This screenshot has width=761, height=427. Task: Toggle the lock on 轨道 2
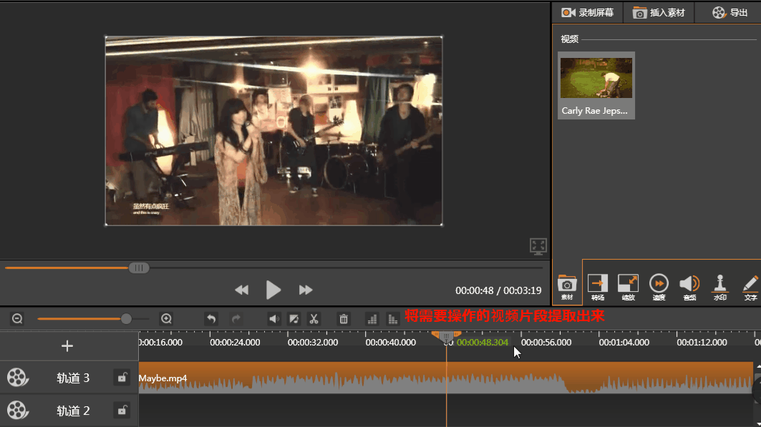tap(122, 411)
